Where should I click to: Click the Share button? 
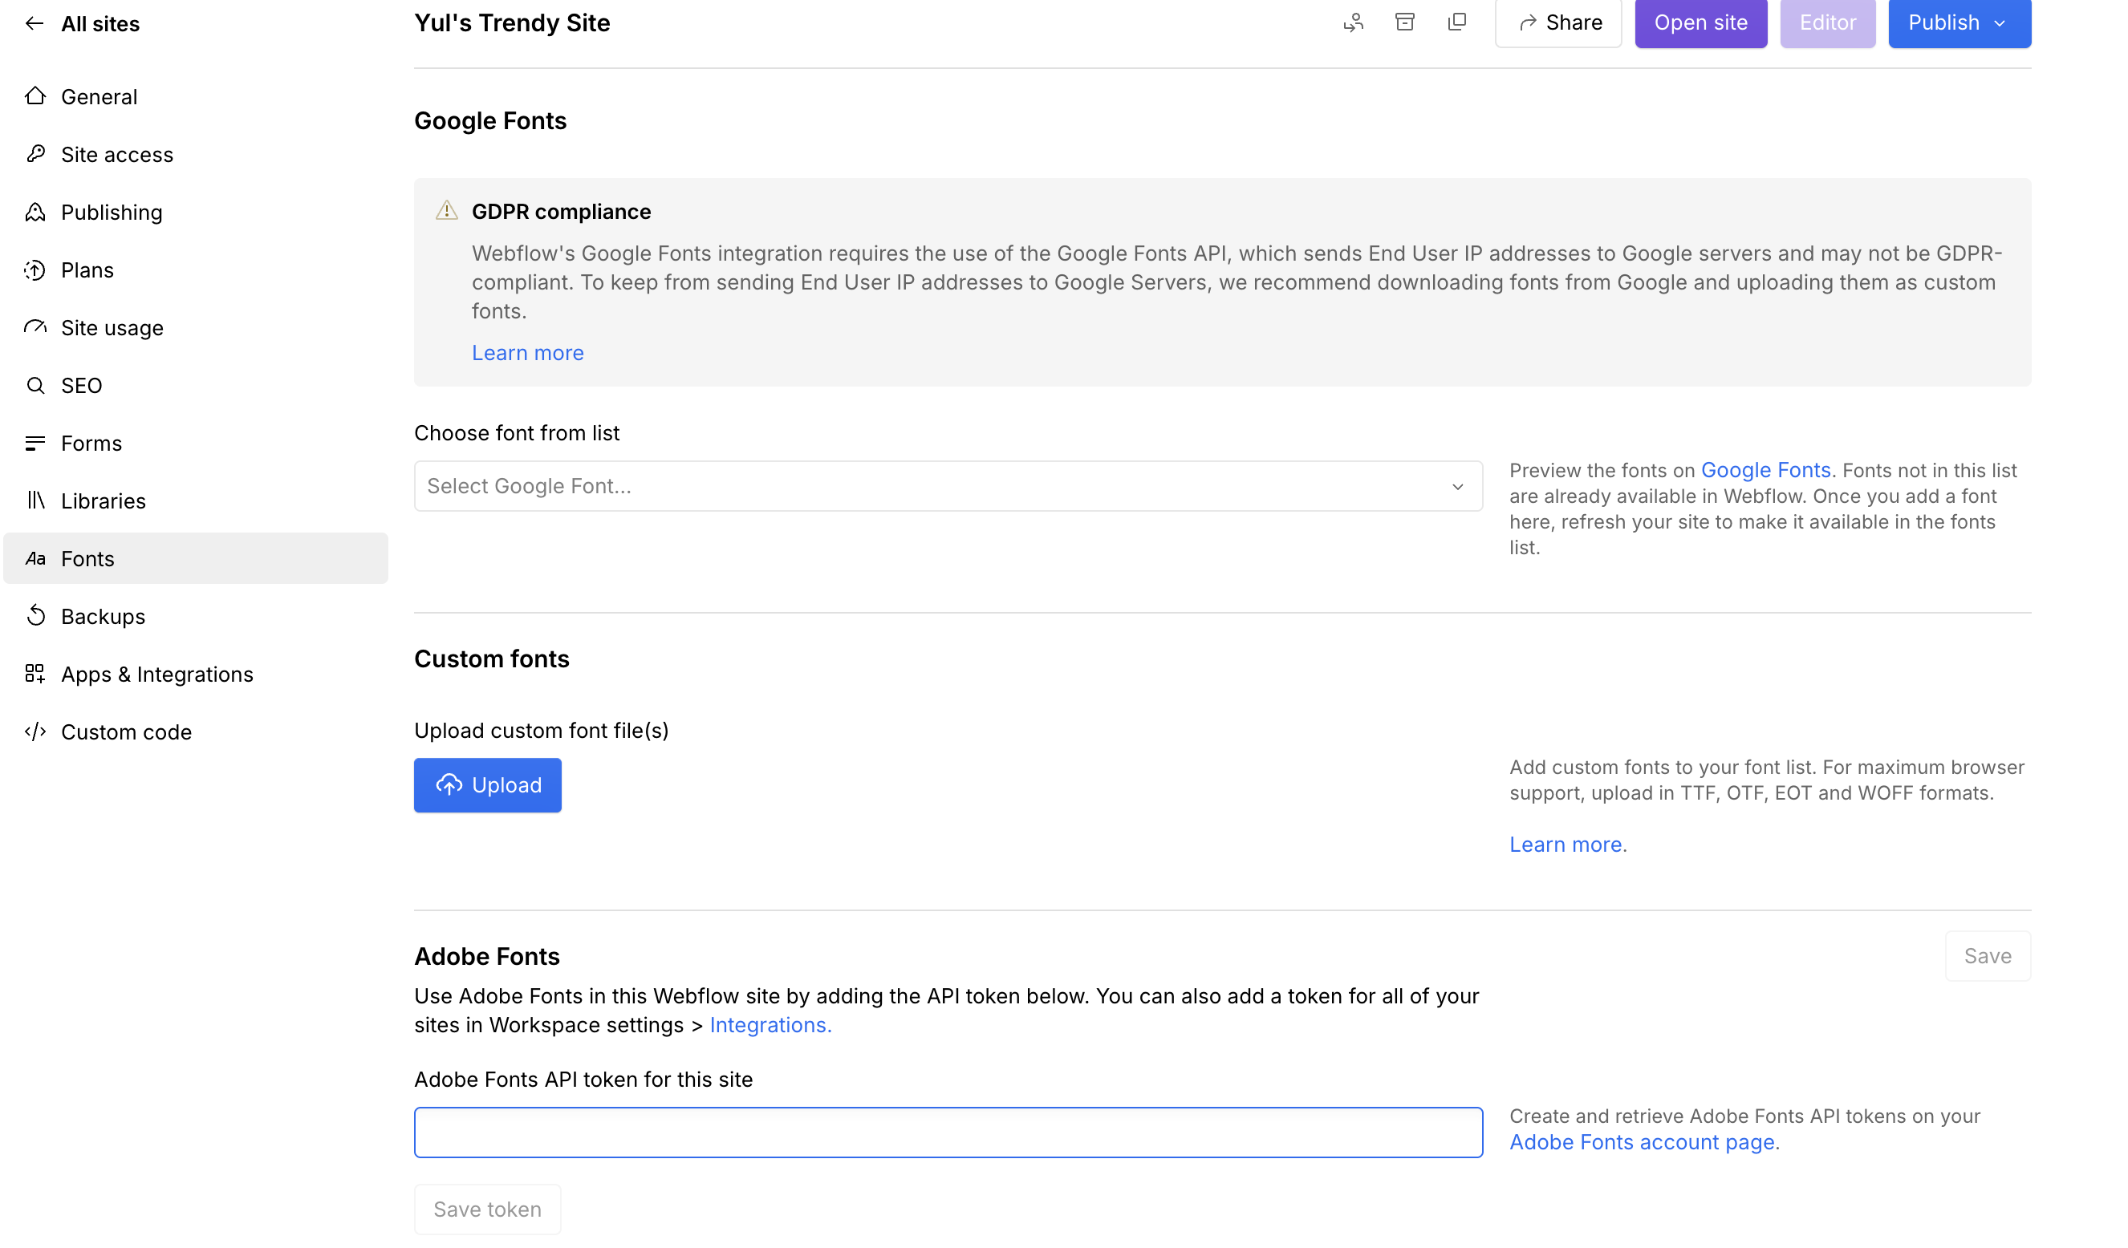[x=1558, y=22]
